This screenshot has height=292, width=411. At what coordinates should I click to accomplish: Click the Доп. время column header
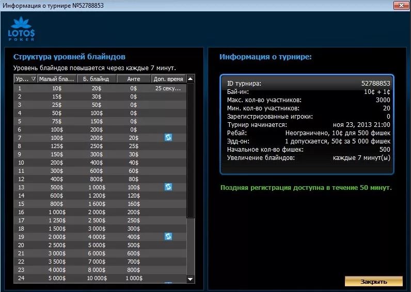pos(168,79)
